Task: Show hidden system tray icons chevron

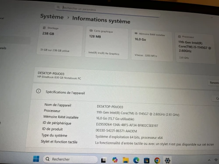Action: point(209,160)
